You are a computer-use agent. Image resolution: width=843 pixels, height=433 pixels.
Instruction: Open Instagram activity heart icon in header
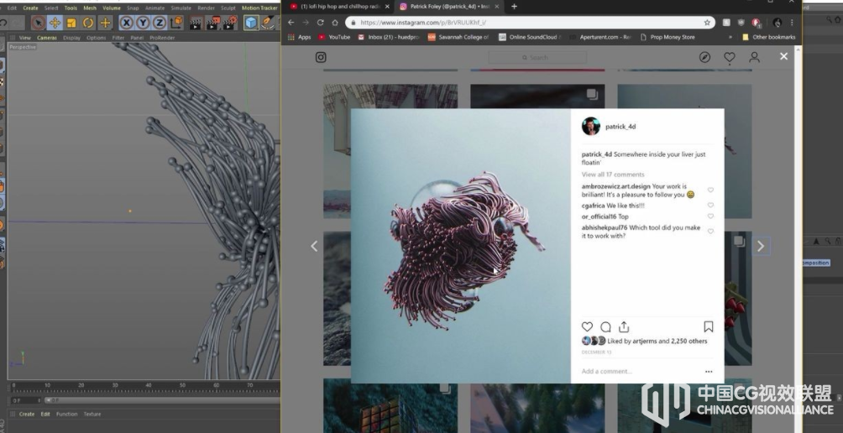click(x=729, y=57)
